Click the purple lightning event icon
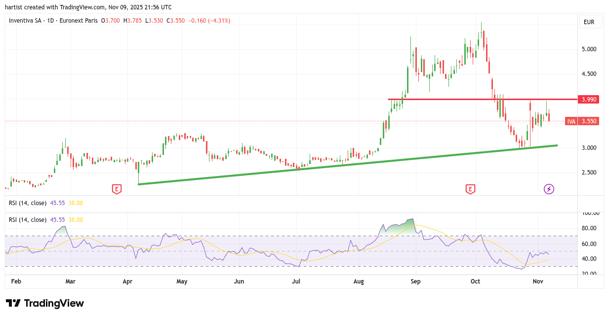609x318 pixels. point(549,189)
